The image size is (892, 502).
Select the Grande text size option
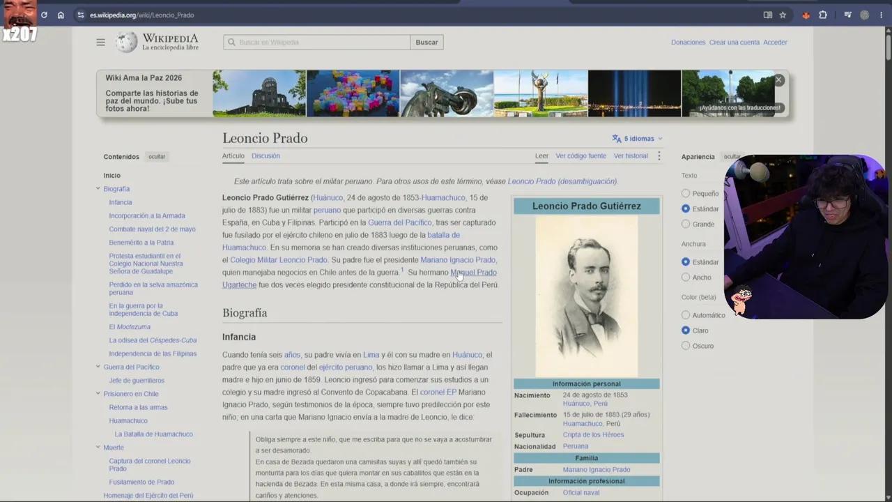tap(686, 225)
